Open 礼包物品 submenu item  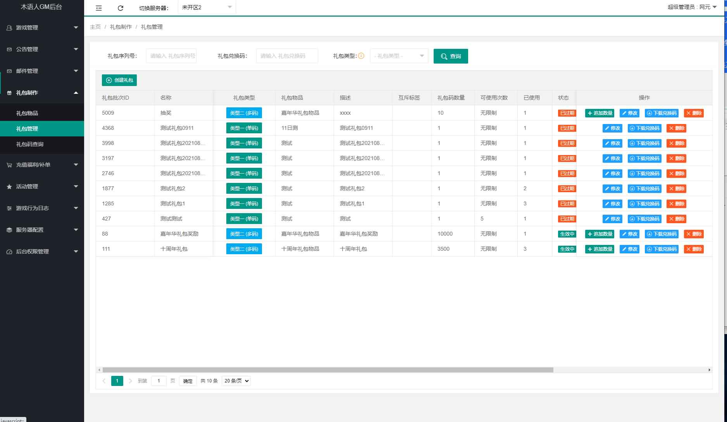click(x=42, y=113)
